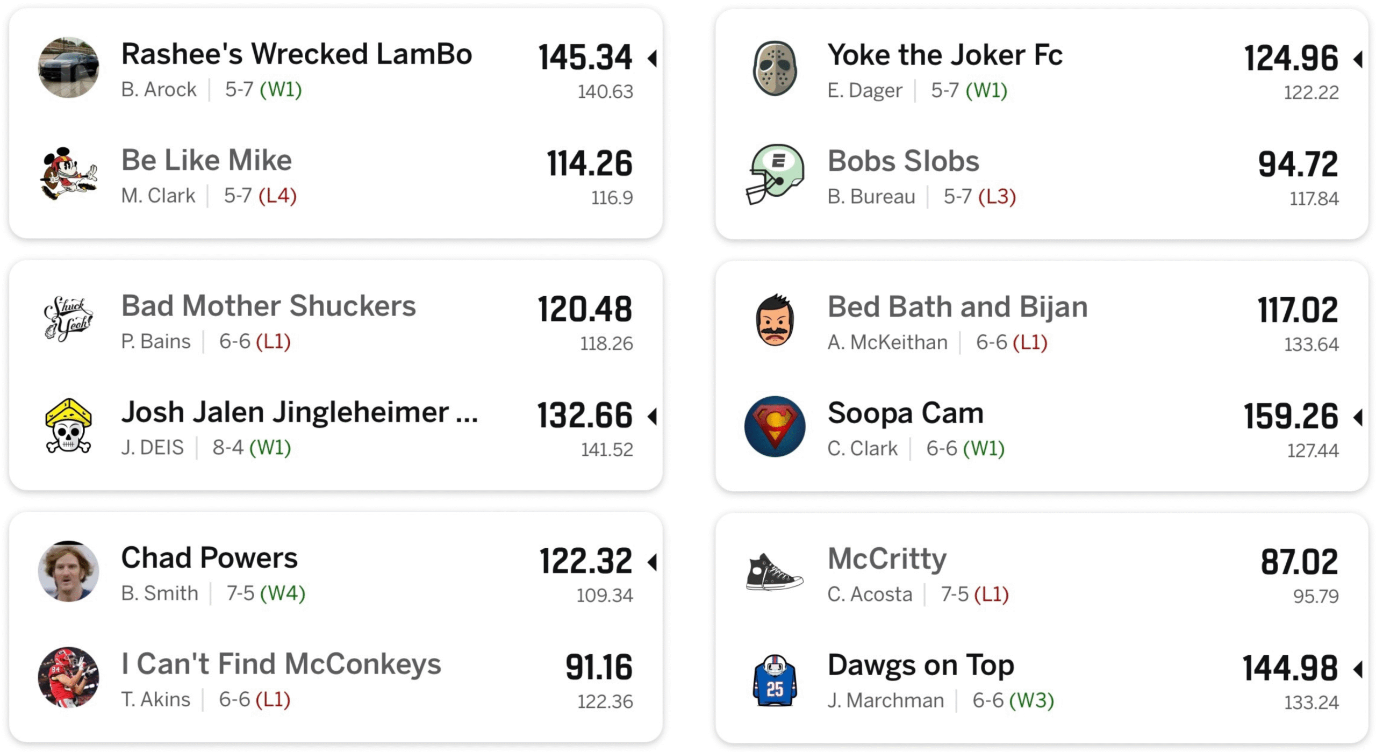
Task: Click I Can't Find McConkeys team photo
Action: (68, 678)
